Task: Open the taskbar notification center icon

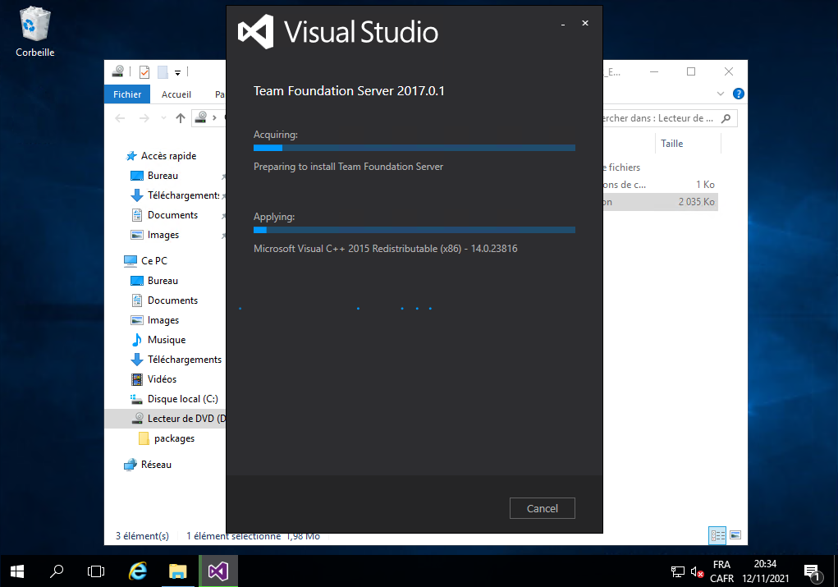Action: (813, 571)
